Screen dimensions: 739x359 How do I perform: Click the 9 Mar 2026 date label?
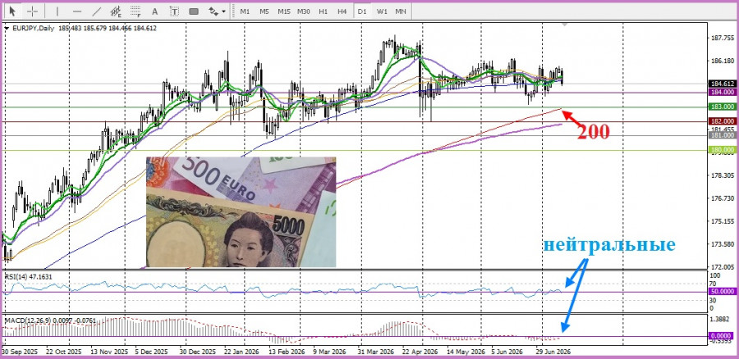(329, 352)
